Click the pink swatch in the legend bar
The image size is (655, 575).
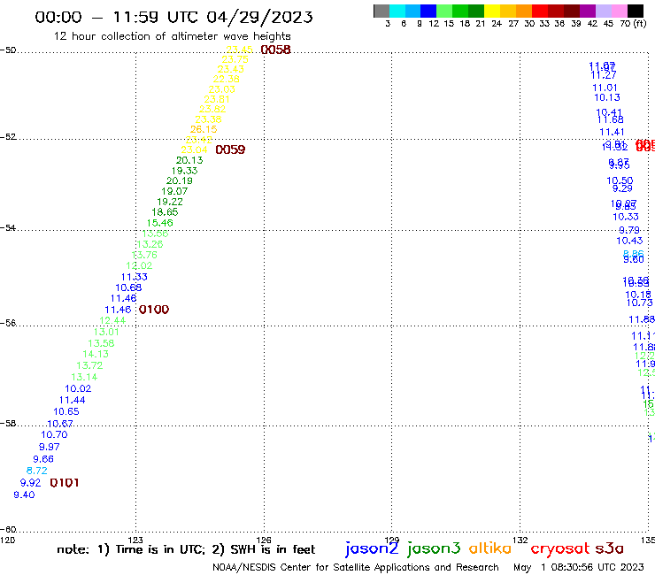619,11
